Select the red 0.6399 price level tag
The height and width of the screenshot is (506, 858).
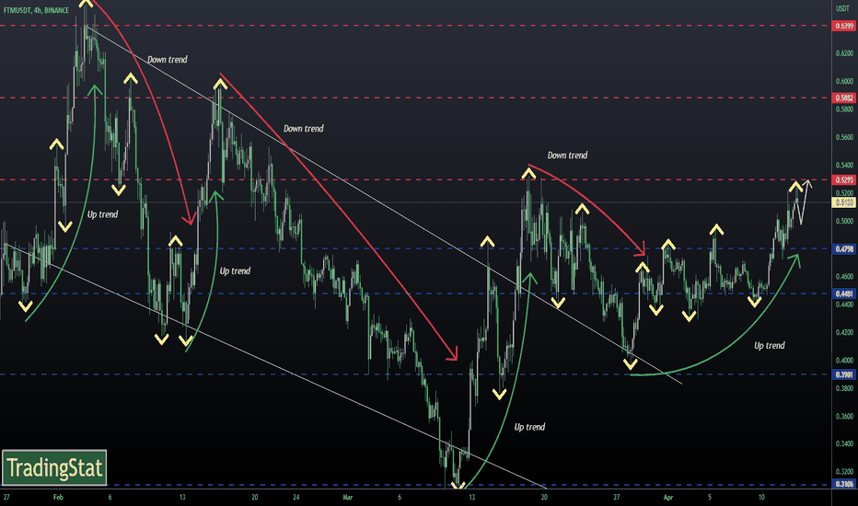click(844, 26)
